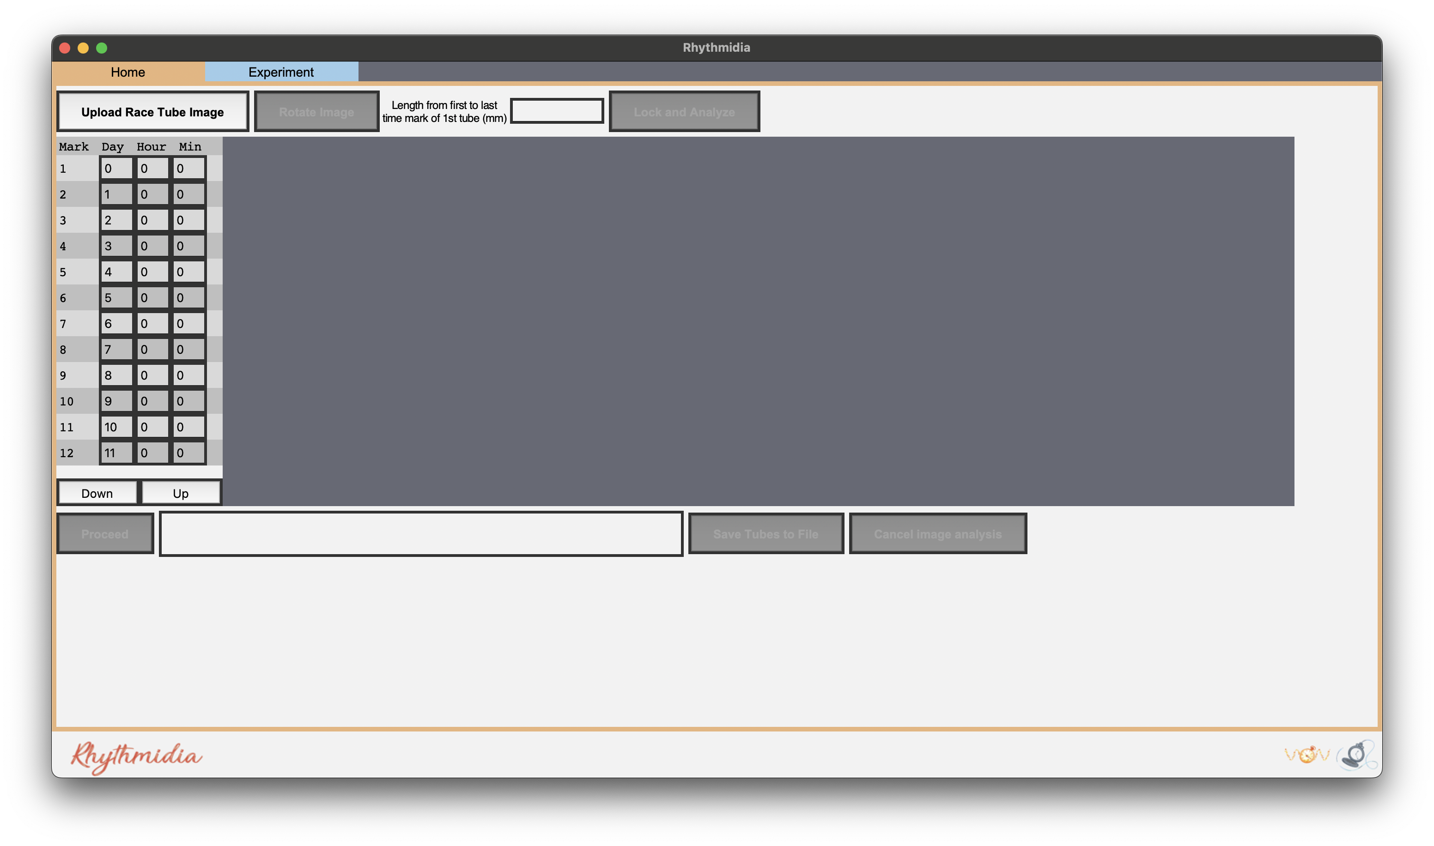This screenshot has height=846, width=1434.
Task: Focus the tube length (mm) input field
Action: coord(557,110)
